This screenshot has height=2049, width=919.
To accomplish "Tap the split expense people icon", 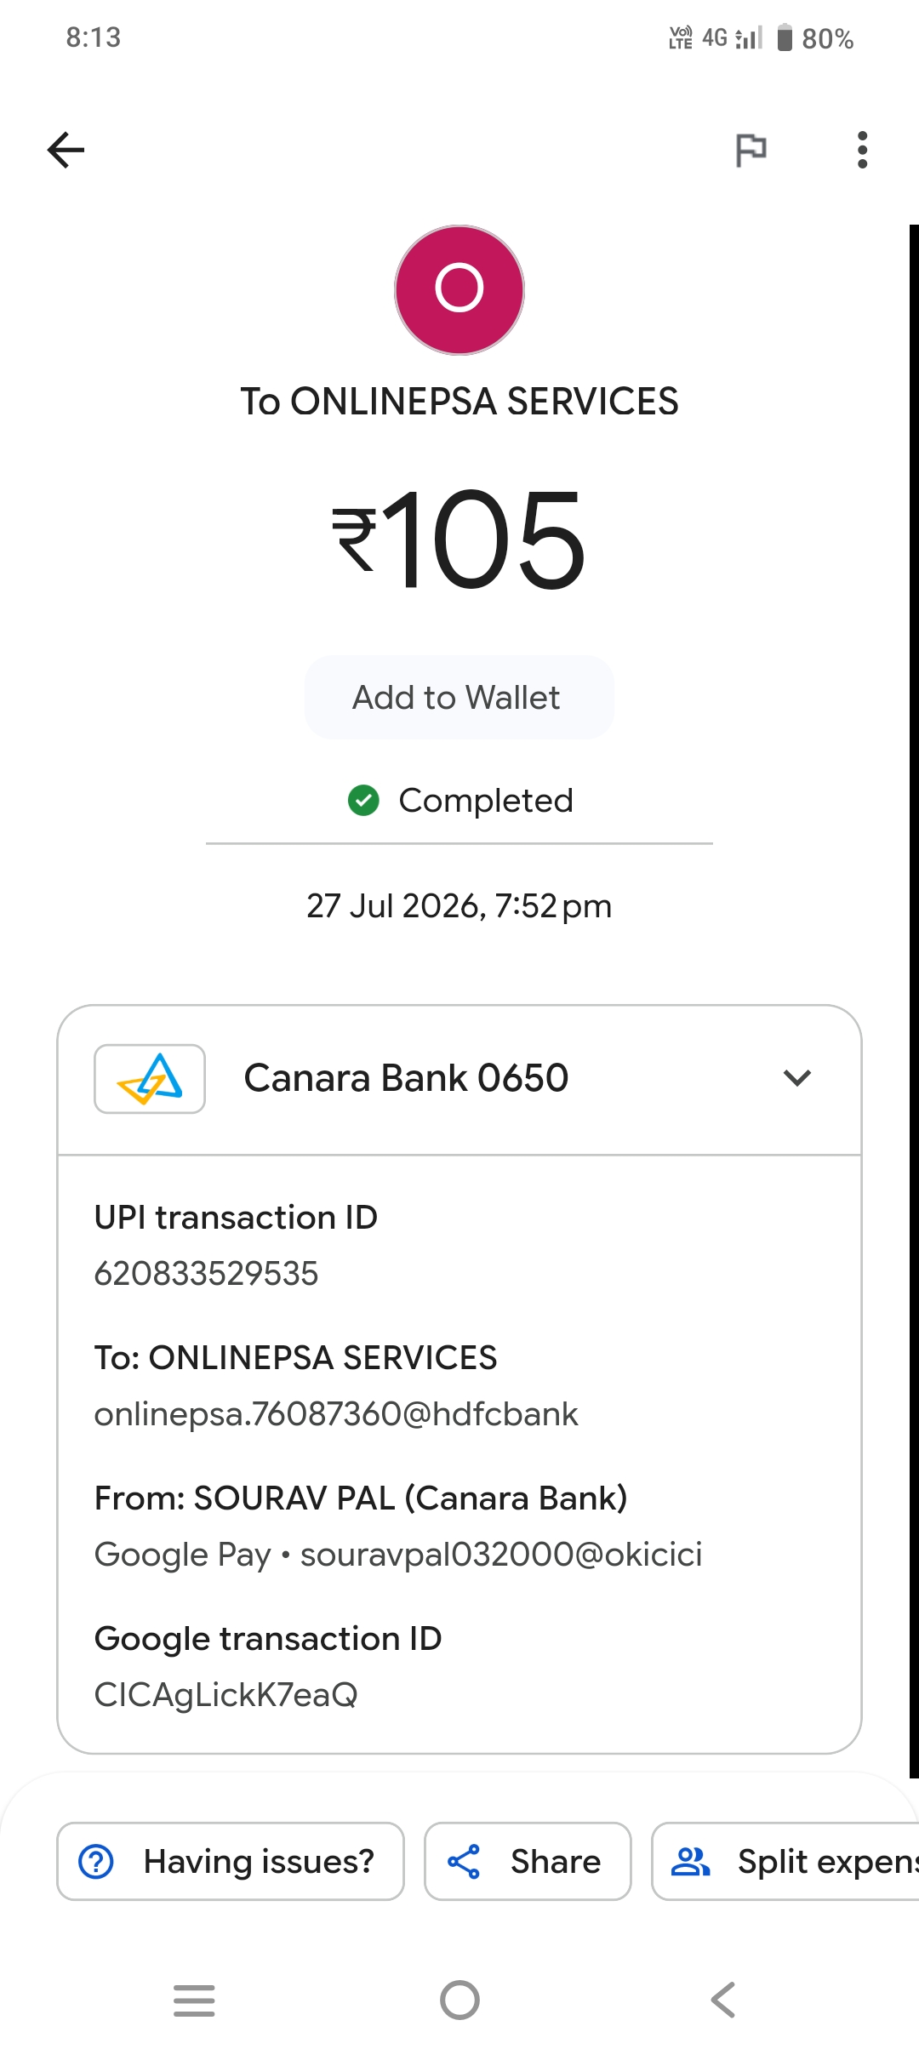I will [690, 1861].
